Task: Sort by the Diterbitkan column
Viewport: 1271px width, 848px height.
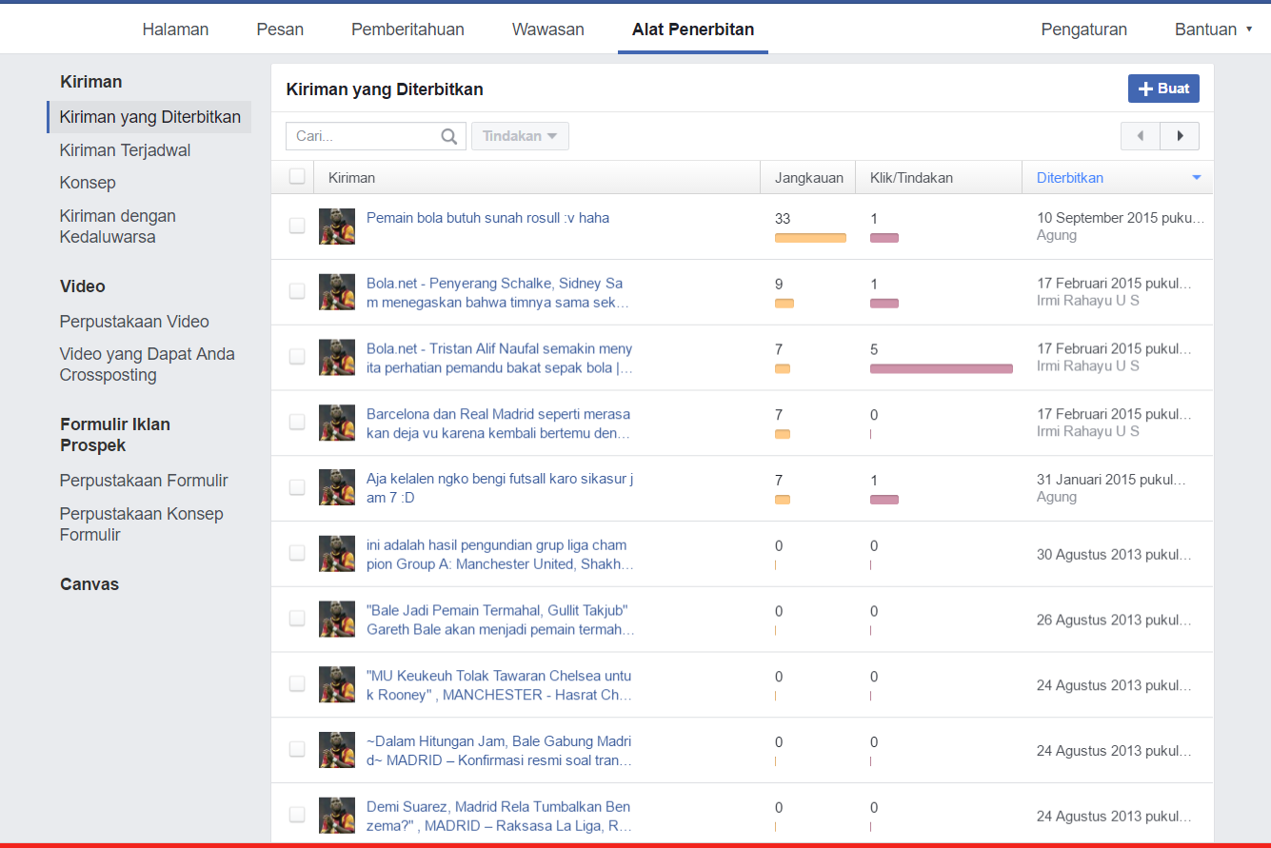Action: tap(1070, 178)
